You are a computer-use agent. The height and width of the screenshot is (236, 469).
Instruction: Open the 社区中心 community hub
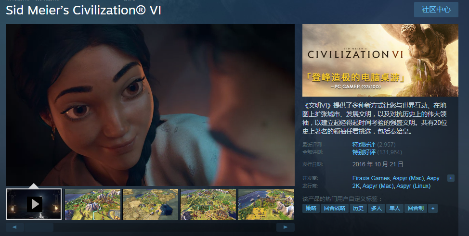coord(436,10)
